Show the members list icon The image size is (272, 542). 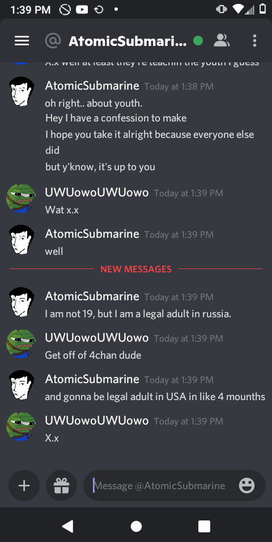coord(222,41)
